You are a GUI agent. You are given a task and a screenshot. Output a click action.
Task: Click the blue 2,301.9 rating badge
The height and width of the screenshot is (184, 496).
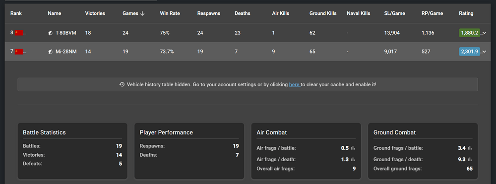(x=469, y=52)
